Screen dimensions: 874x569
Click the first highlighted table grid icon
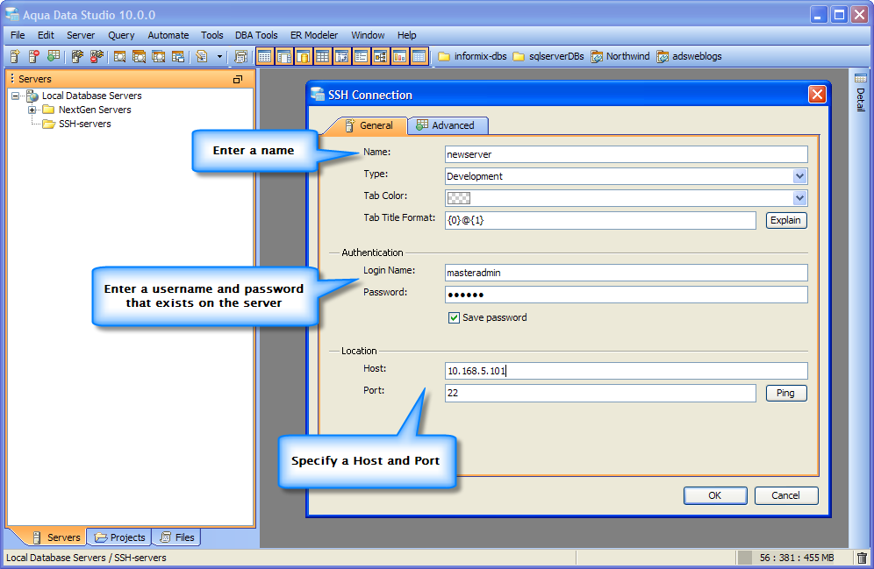tap(265, 56)
